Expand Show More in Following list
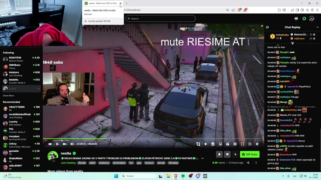This screenshot has width=321, height=180. point(9,96)
